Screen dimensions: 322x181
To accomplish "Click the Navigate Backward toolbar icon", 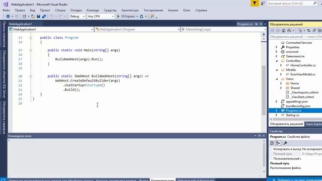I will pos(8,17).
